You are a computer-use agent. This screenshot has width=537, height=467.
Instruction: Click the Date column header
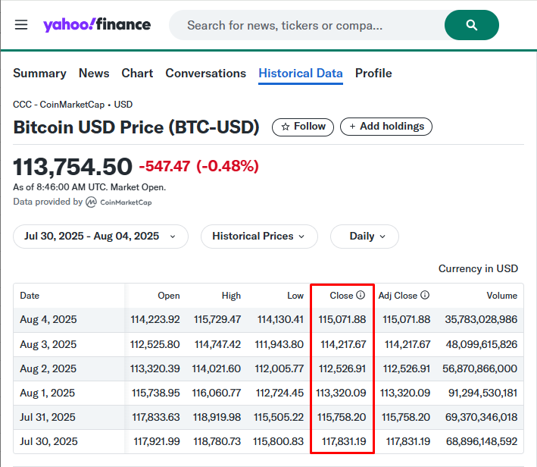pyautogui.click(x=30, y=296)
